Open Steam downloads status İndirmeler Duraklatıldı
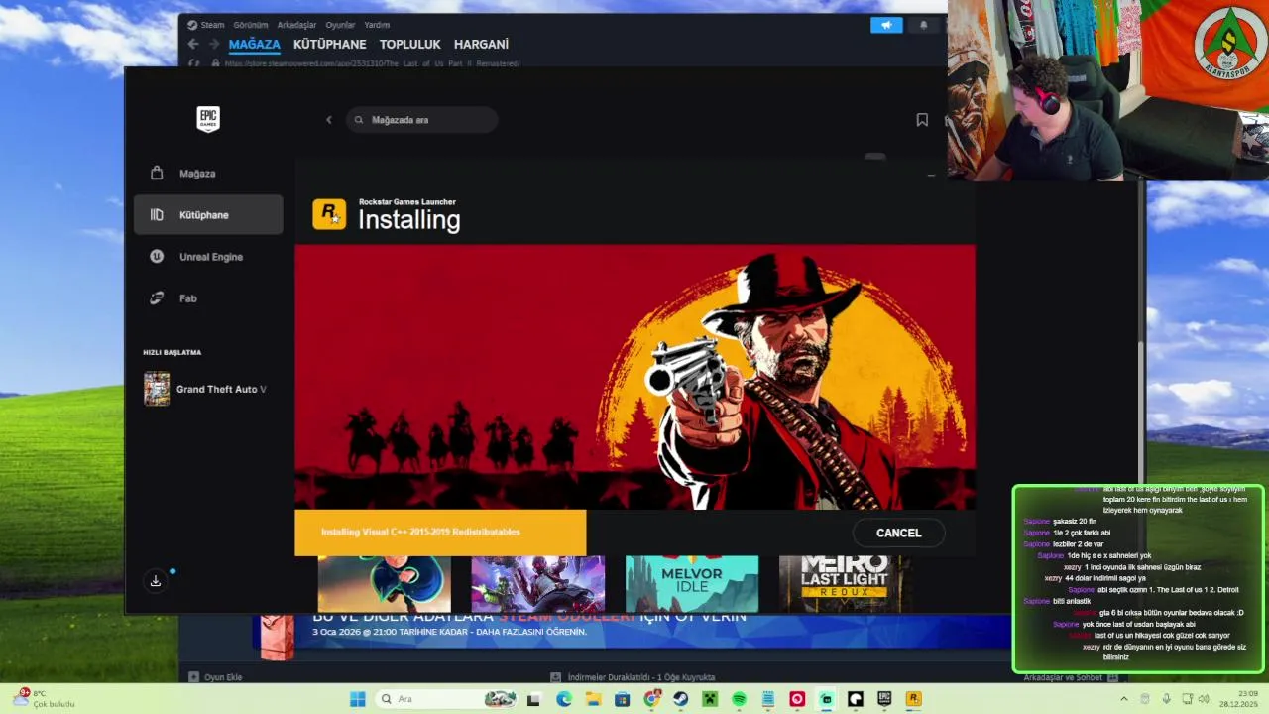 [634, 677]
